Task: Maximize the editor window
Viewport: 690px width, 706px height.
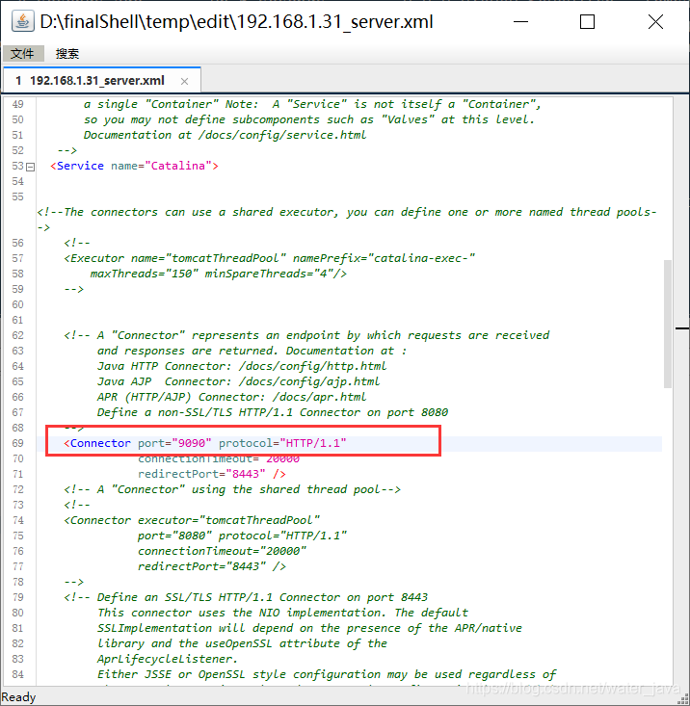Action: tap(587, 21)
